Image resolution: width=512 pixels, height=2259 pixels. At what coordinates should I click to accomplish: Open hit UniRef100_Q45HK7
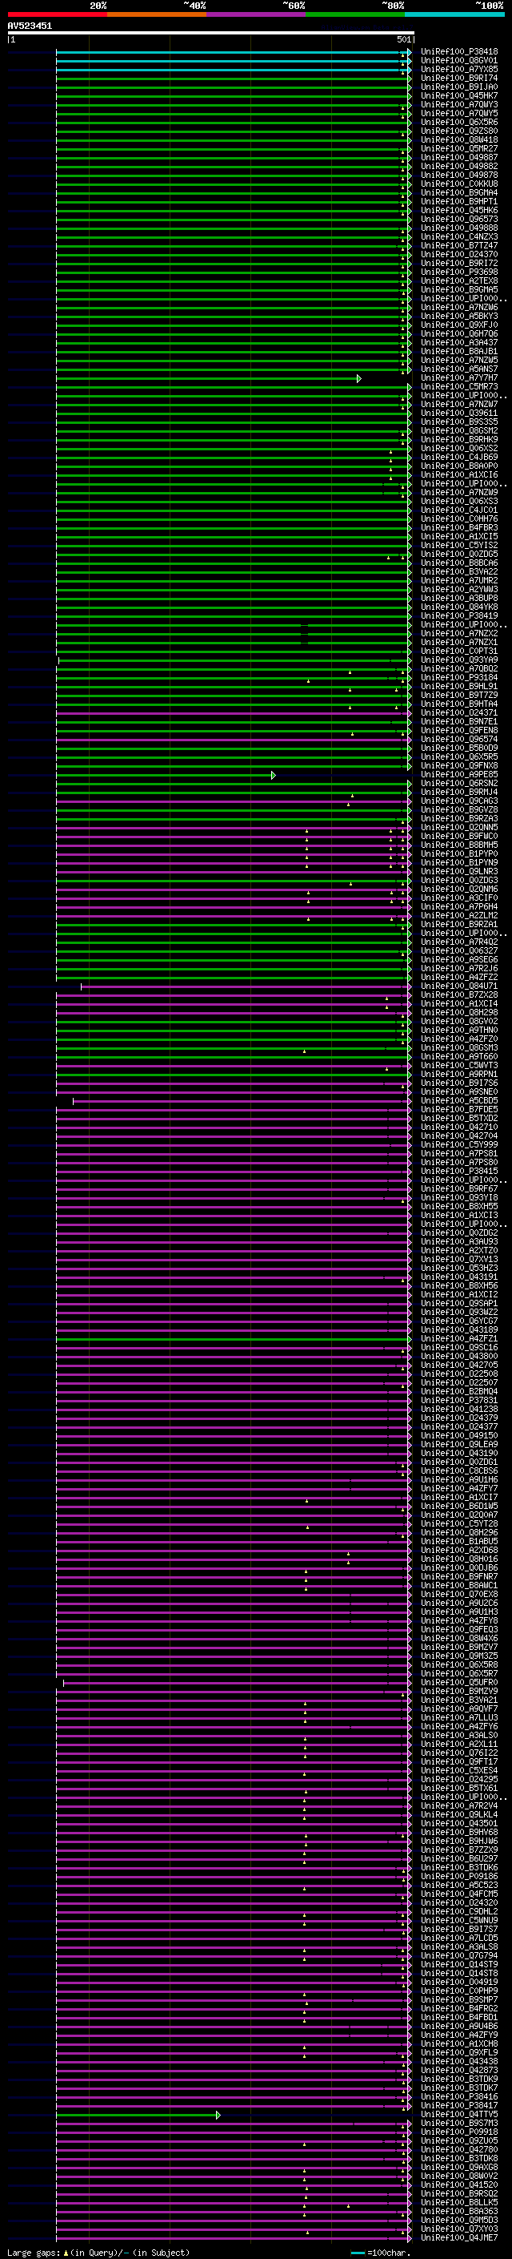tap(459, 95)
